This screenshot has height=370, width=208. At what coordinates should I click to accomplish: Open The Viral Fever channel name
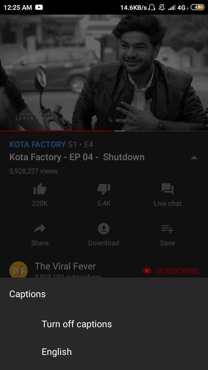(x=65, y=266)
